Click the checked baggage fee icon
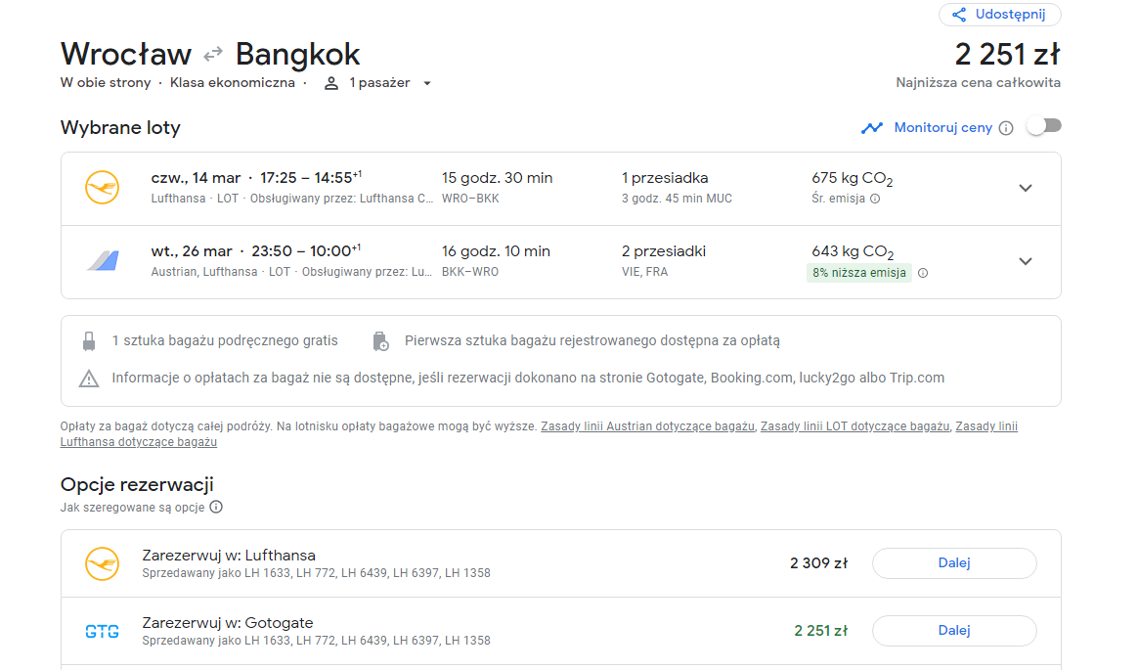1139x670 pixels. pos(380,340)
